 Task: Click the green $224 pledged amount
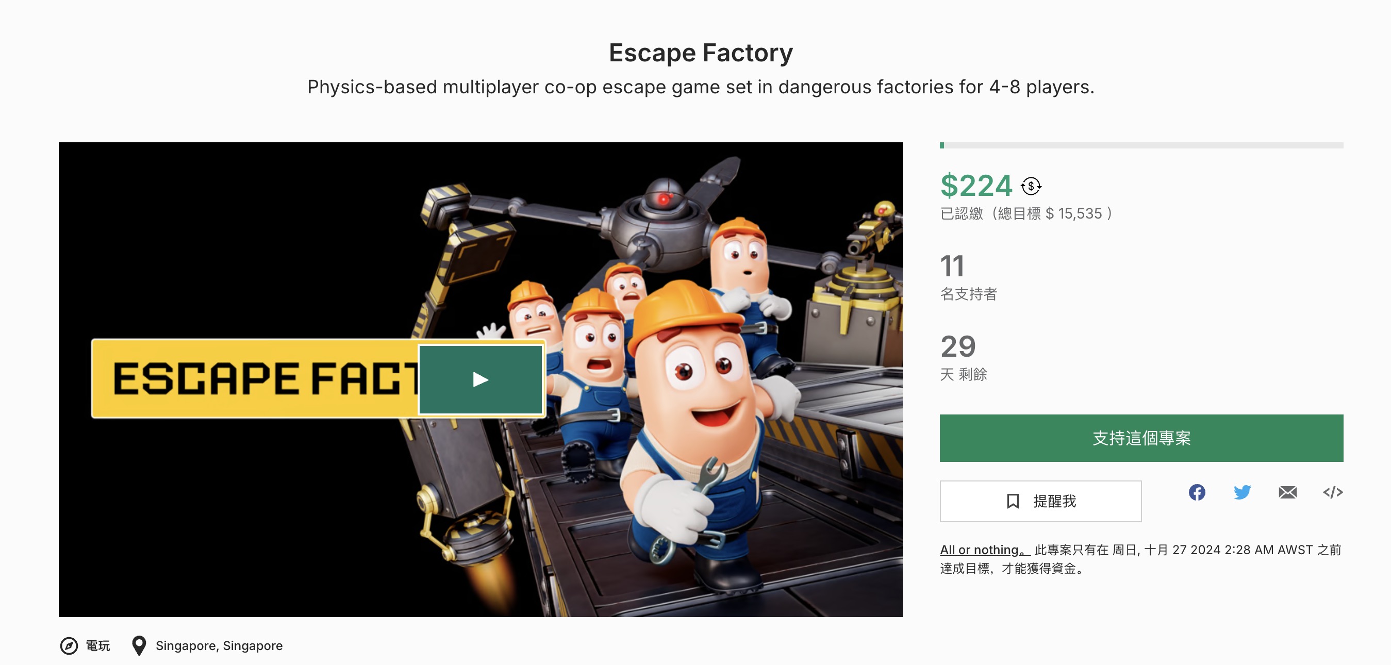click(x=976, y=186)
